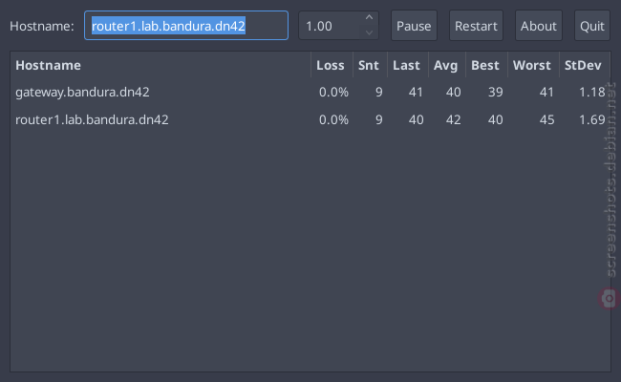The width and height of the screenshot is (621, 382).
Task: Click the Hostname: label
Action: [x=42, y=26]
